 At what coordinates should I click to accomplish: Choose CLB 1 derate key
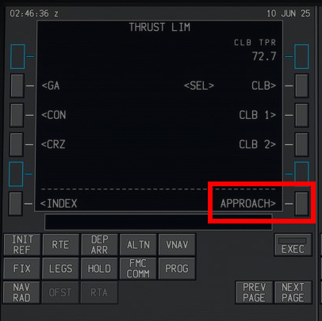pos(301,115)
